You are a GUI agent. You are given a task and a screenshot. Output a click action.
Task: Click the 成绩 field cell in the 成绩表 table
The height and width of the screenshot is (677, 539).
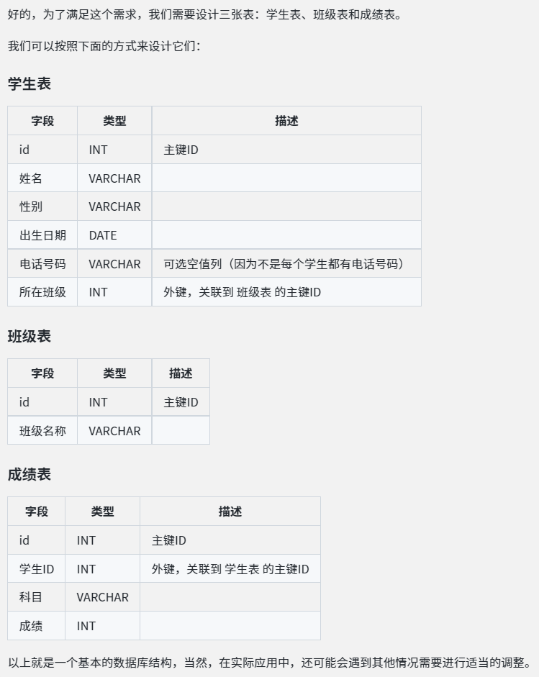pyautogui.click(x=31, y=626)
